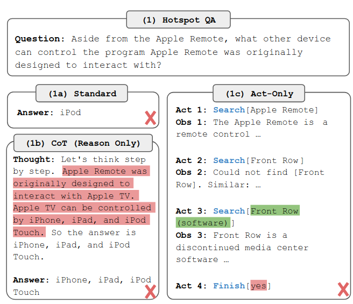Click the bold 'Thought:' label

[34, 159]
